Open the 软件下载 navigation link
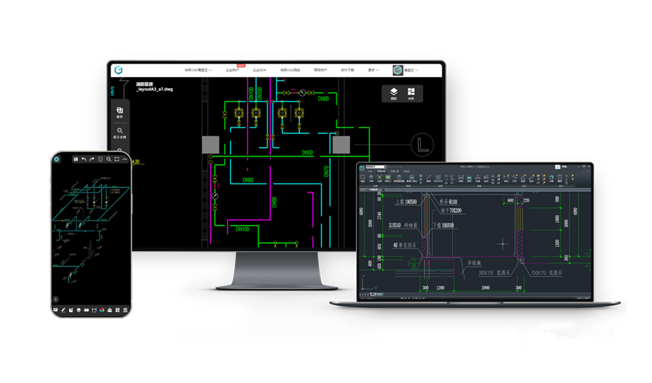The height and width of the screenshot is (383, 652). tap(347, 70)
